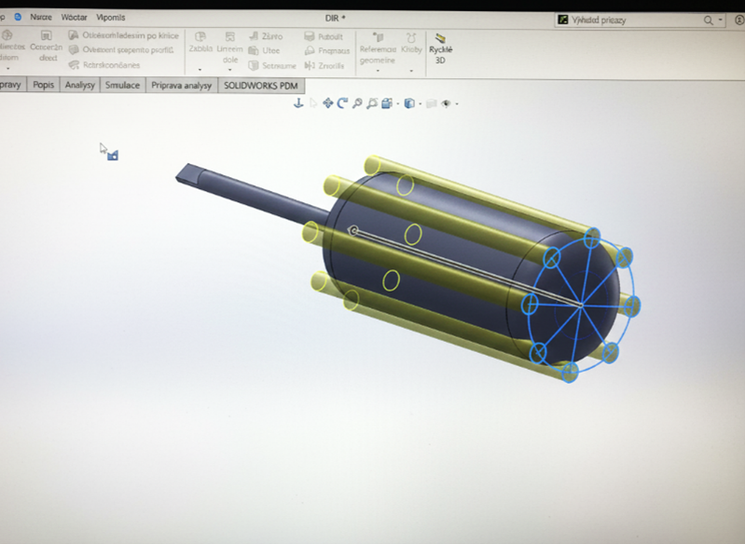Screen dimensions: 745x544
Task: Click the blue circular pattern center point
Action: coord(581,305)
